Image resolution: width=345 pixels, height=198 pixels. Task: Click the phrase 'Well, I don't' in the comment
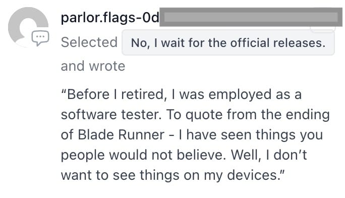click(269, 155)
